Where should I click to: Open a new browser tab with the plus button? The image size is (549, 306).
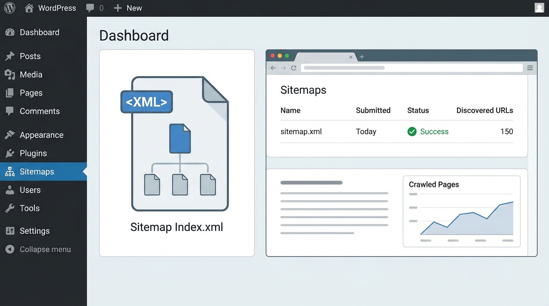(x=361, y=57)
